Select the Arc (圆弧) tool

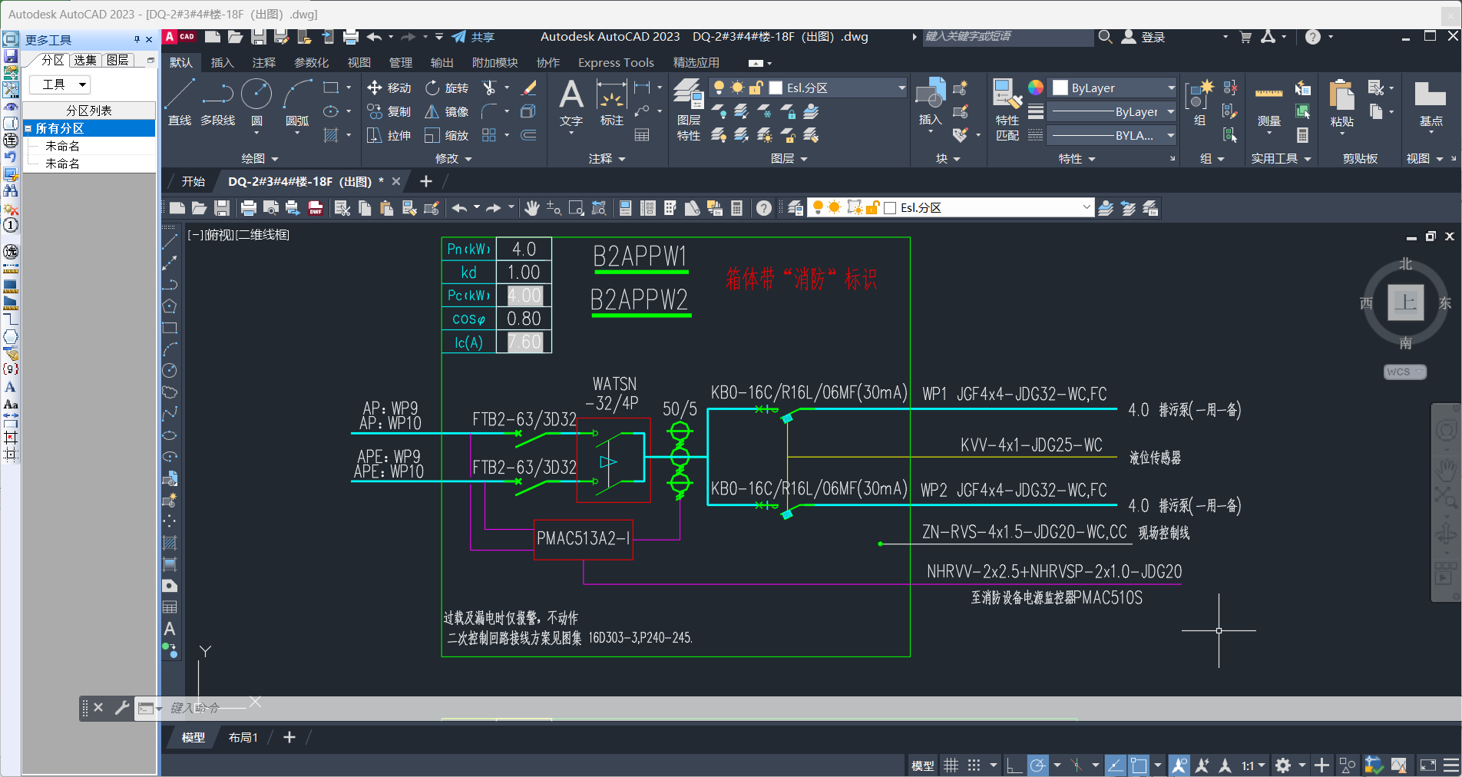pos(297,101)
